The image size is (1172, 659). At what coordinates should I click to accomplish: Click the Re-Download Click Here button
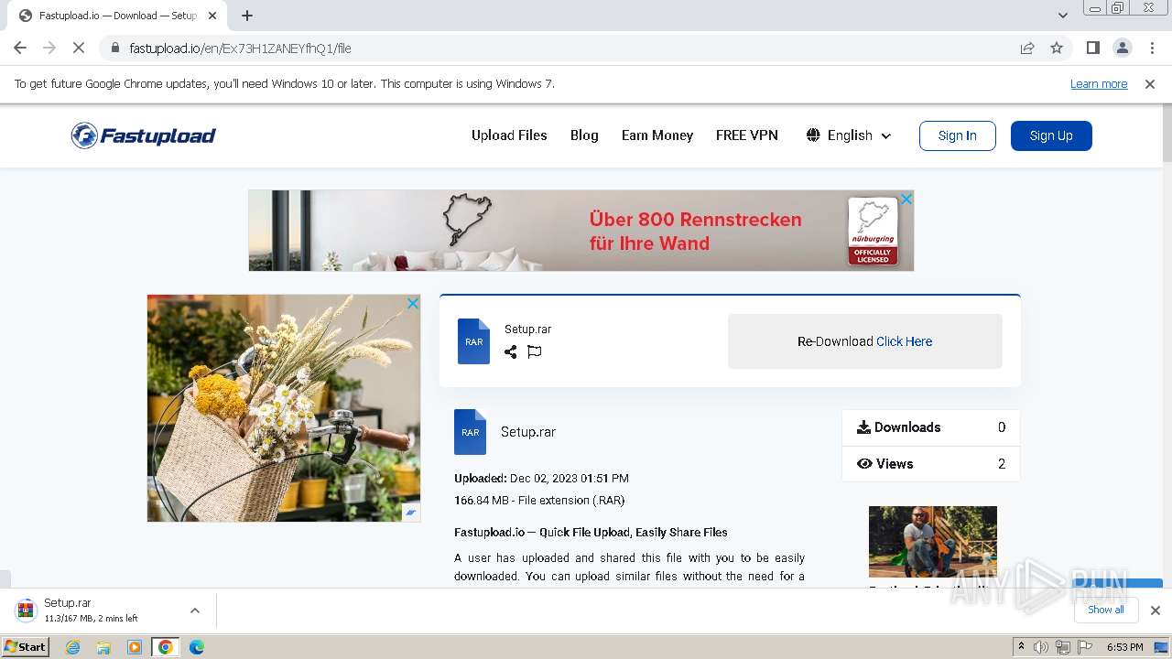[x=865, y=341]
